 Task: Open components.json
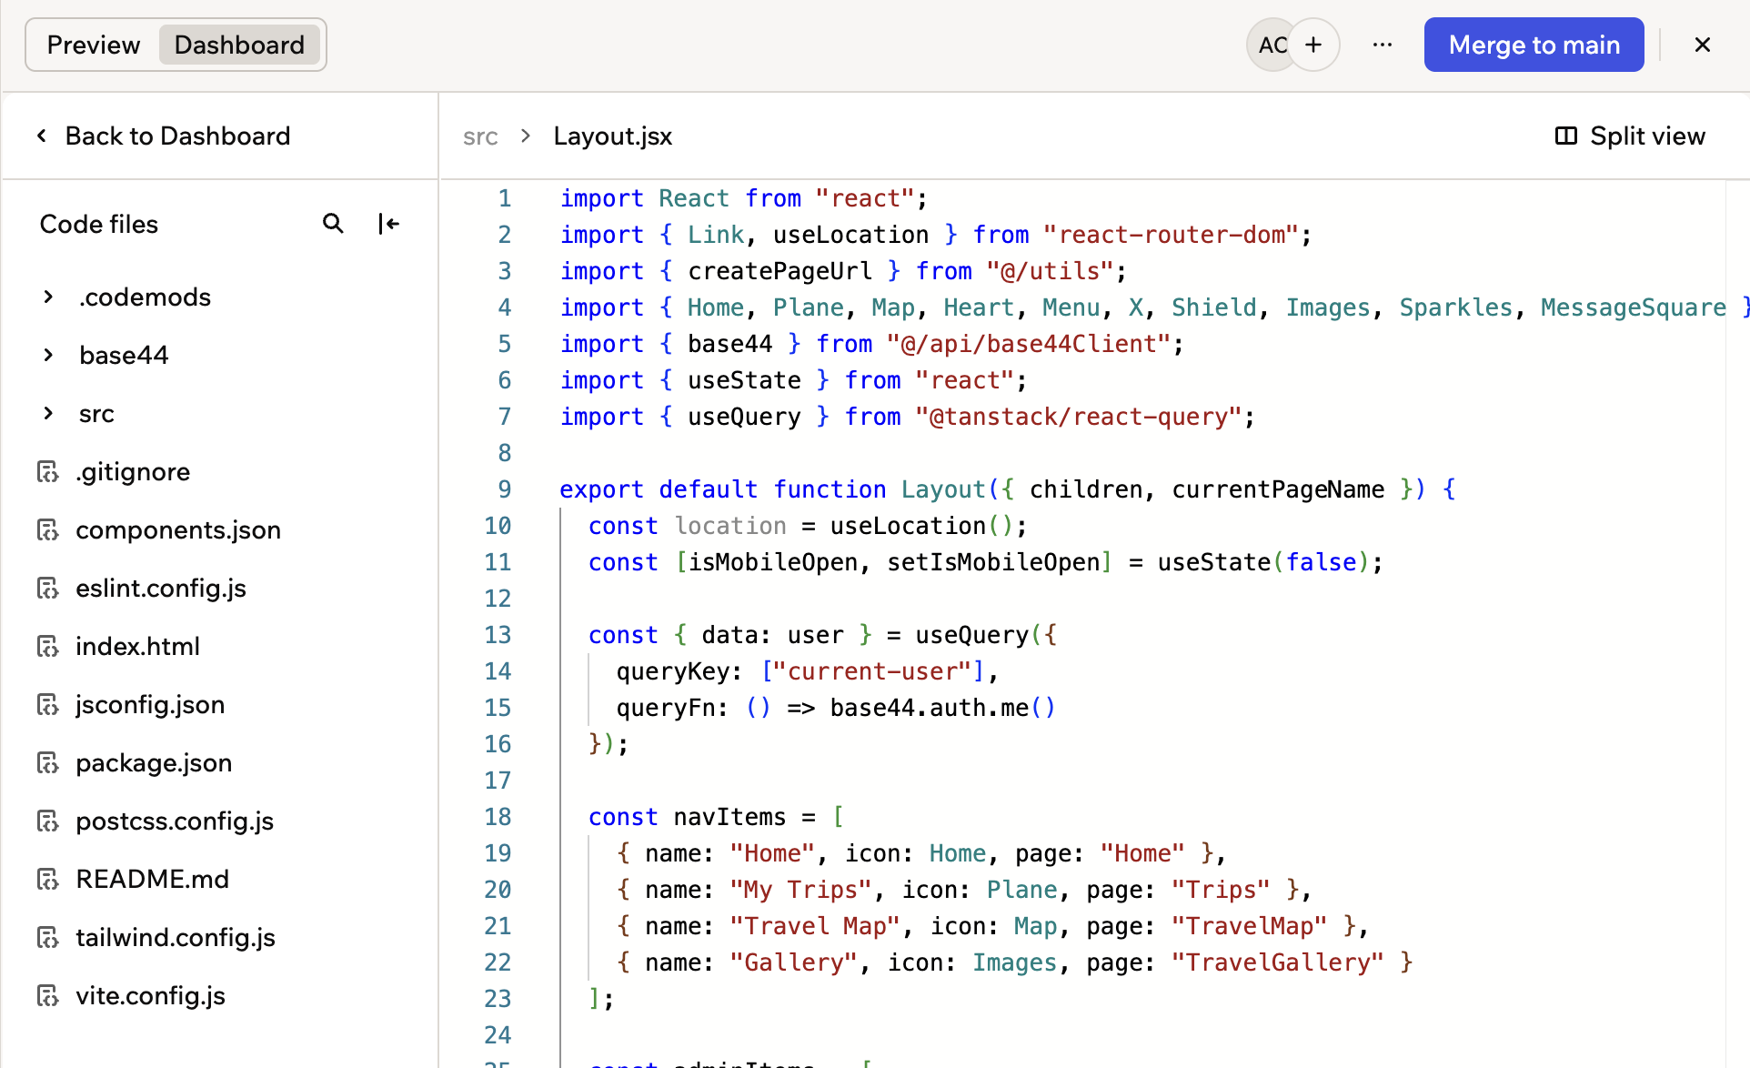point(178,530)
